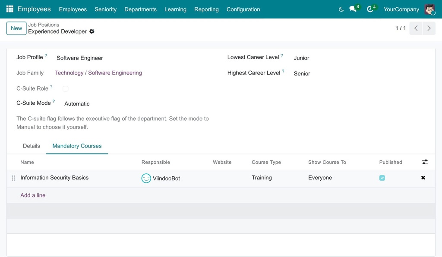Grab the row drag handle icon
This screenshot has width=442, height=257.
[13, 178]
